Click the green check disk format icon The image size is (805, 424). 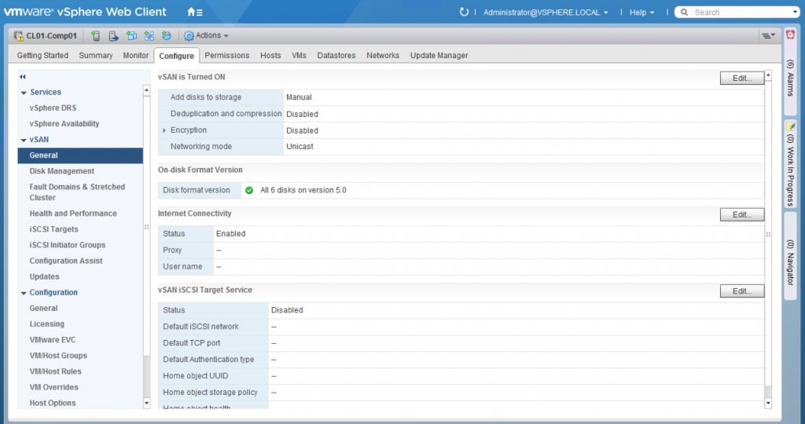click(x=249, y=190)
